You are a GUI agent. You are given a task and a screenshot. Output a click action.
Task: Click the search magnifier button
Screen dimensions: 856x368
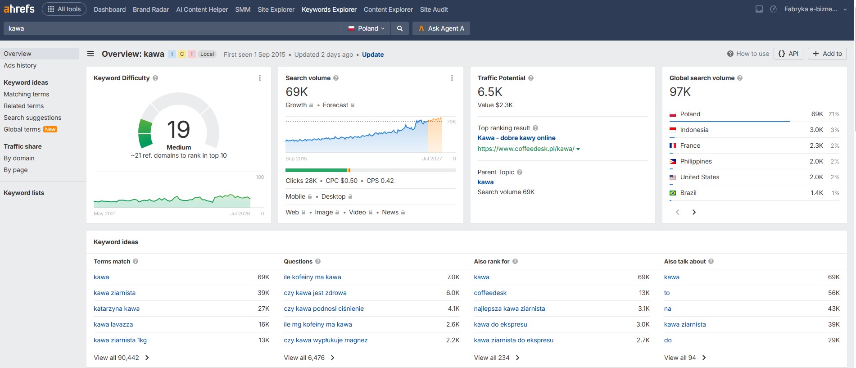[x=399, y=28]
